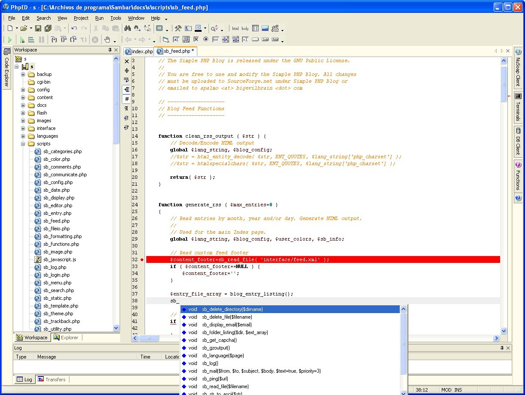The width and height of the screenshot is (525, 395).
Task: Select the hand pan tool icon
Action: coord(106,39)
